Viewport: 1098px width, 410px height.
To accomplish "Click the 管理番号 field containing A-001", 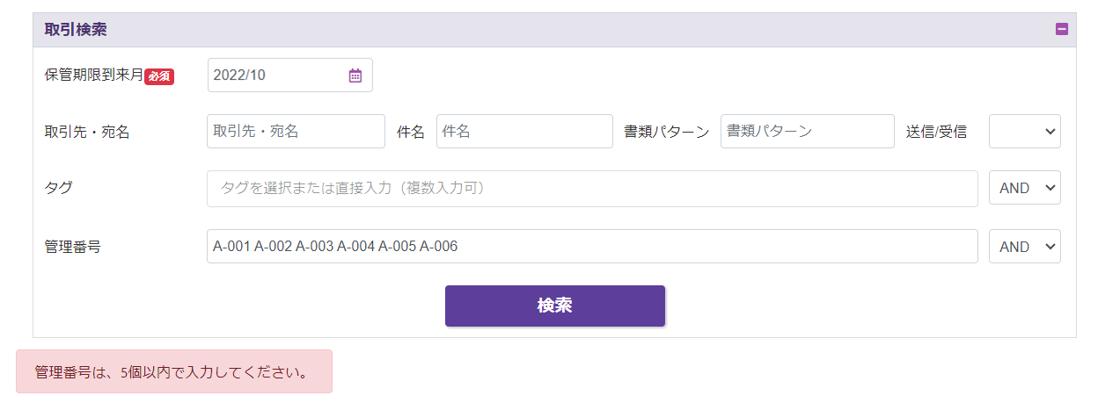I will coord(591,247).
